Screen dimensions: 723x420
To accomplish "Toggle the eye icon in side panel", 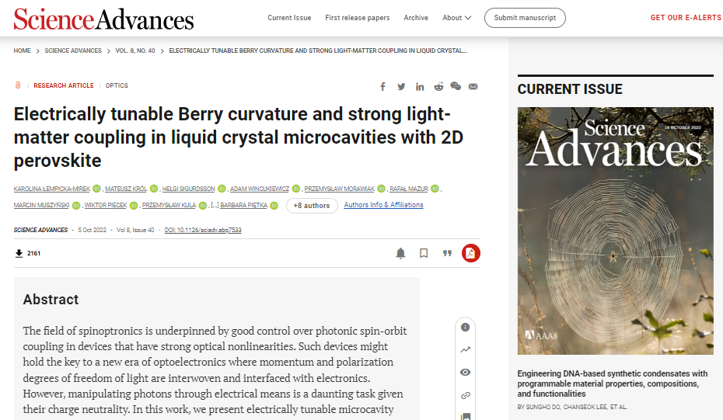I will 465,373.
